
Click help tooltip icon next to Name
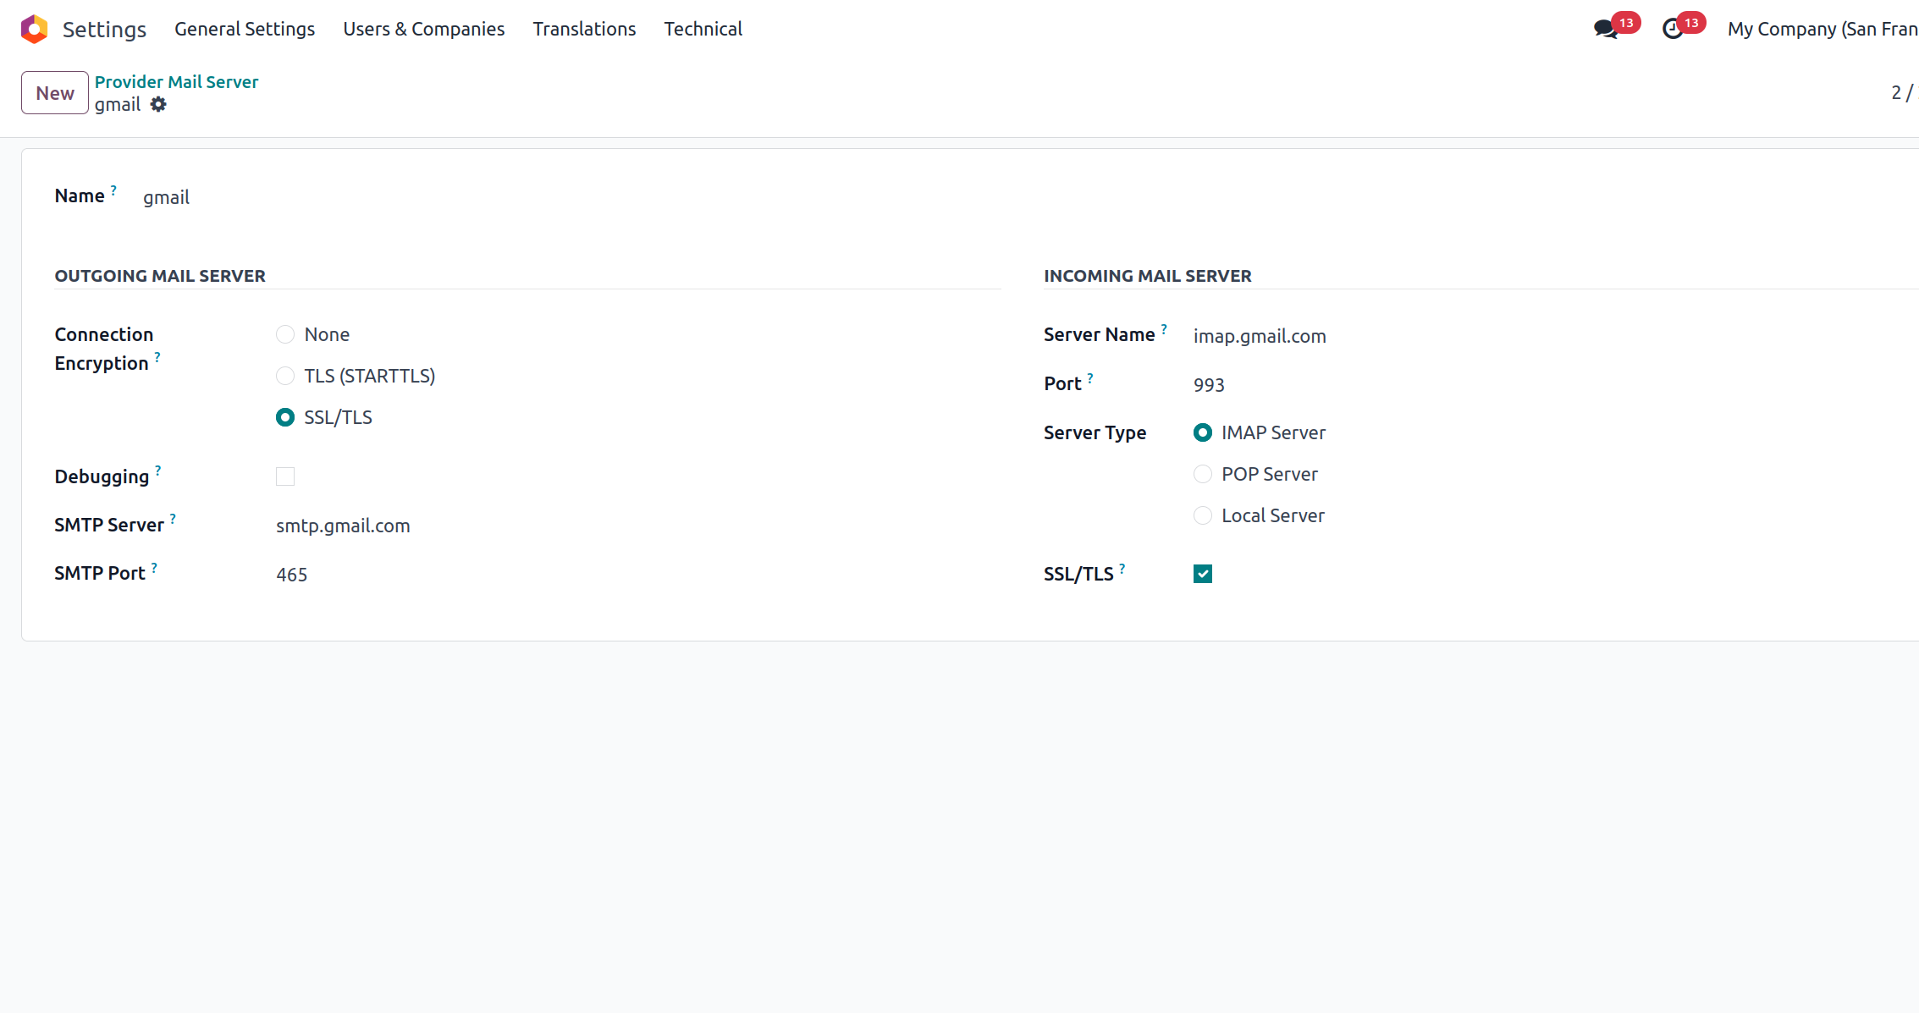click(x=113, y=190)
